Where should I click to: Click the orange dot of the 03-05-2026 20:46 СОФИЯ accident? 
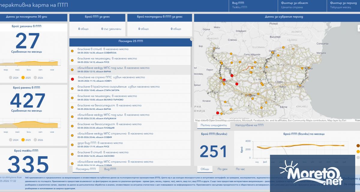pyautogui.click(x=72, y=135)
